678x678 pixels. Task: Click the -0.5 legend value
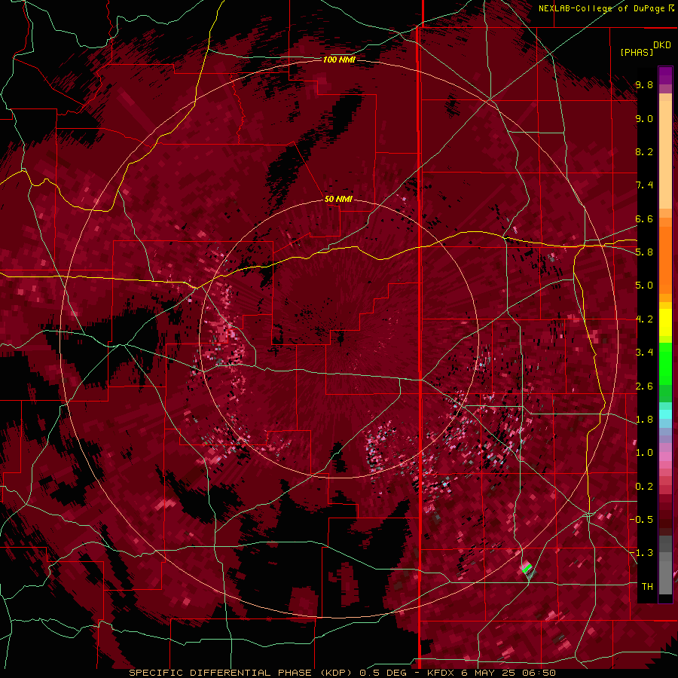point(642,520)
